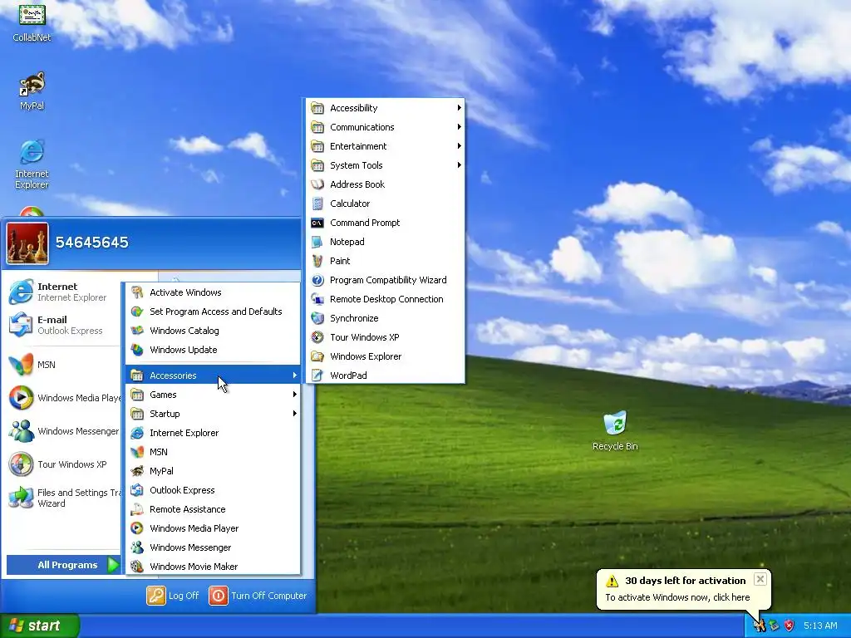The image size is (851, 638).
Task: Open Files and Settings Transfer Wizard
Action: pos(63,498)
